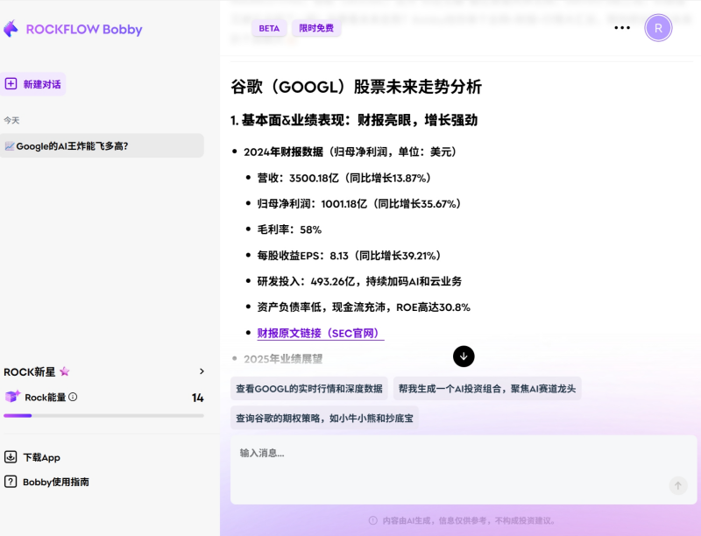Open the 财报原文链接 SEC官网 link
This screenshot has width=701, height=536.
pos(320,334)
